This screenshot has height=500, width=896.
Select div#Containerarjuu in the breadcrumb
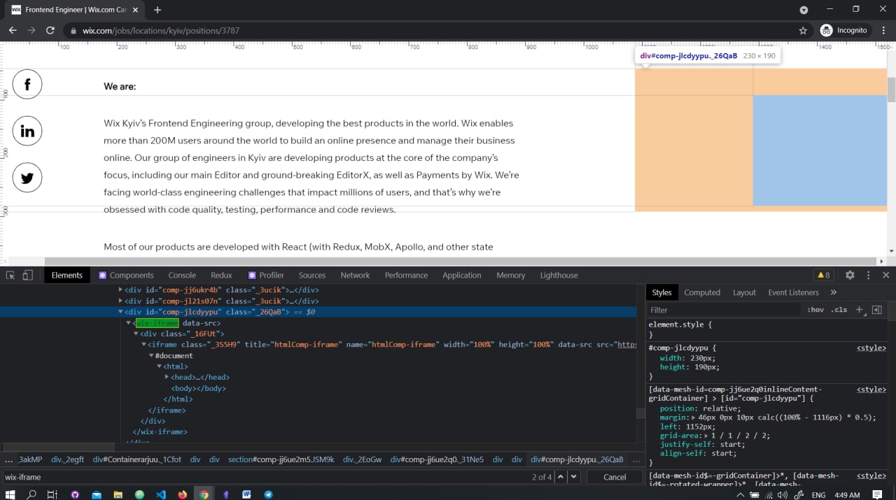(137, 459)
